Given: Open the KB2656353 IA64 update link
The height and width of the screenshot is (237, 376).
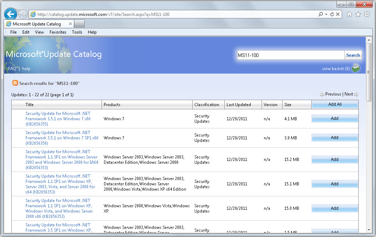Looking at the screenshot, I should (62, 160).
